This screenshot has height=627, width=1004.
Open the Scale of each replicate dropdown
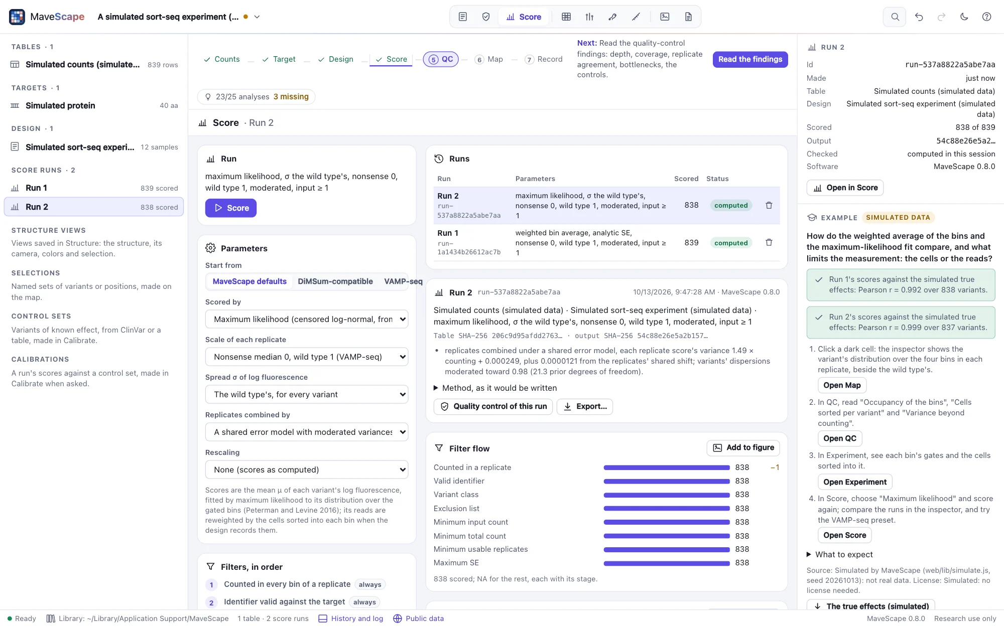307,357
